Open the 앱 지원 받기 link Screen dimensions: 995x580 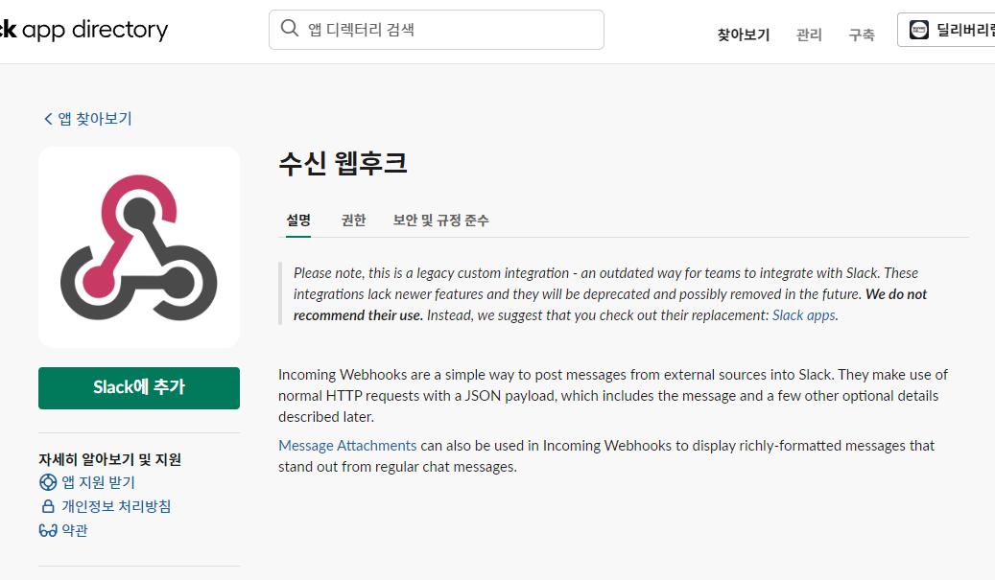tap(99, 482)
